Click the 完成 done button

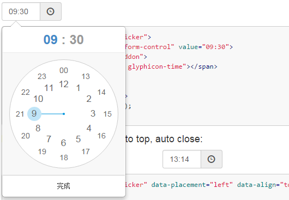click(x=64, y=186)
